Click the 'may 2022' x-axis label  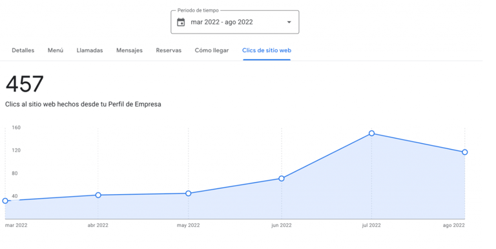pos(188,225)
